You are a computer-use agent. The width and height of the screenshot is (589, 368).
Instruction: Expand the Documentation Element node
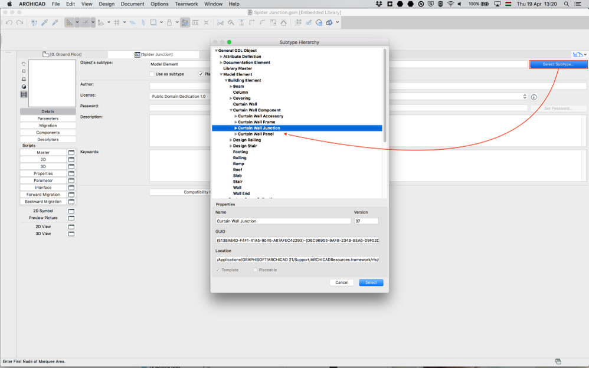pos(221,63)
